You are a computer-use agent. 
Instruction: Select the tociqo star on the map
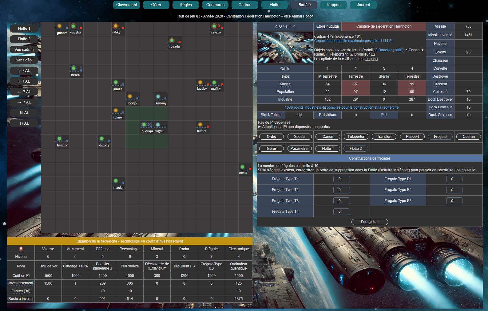pos(130,96)
